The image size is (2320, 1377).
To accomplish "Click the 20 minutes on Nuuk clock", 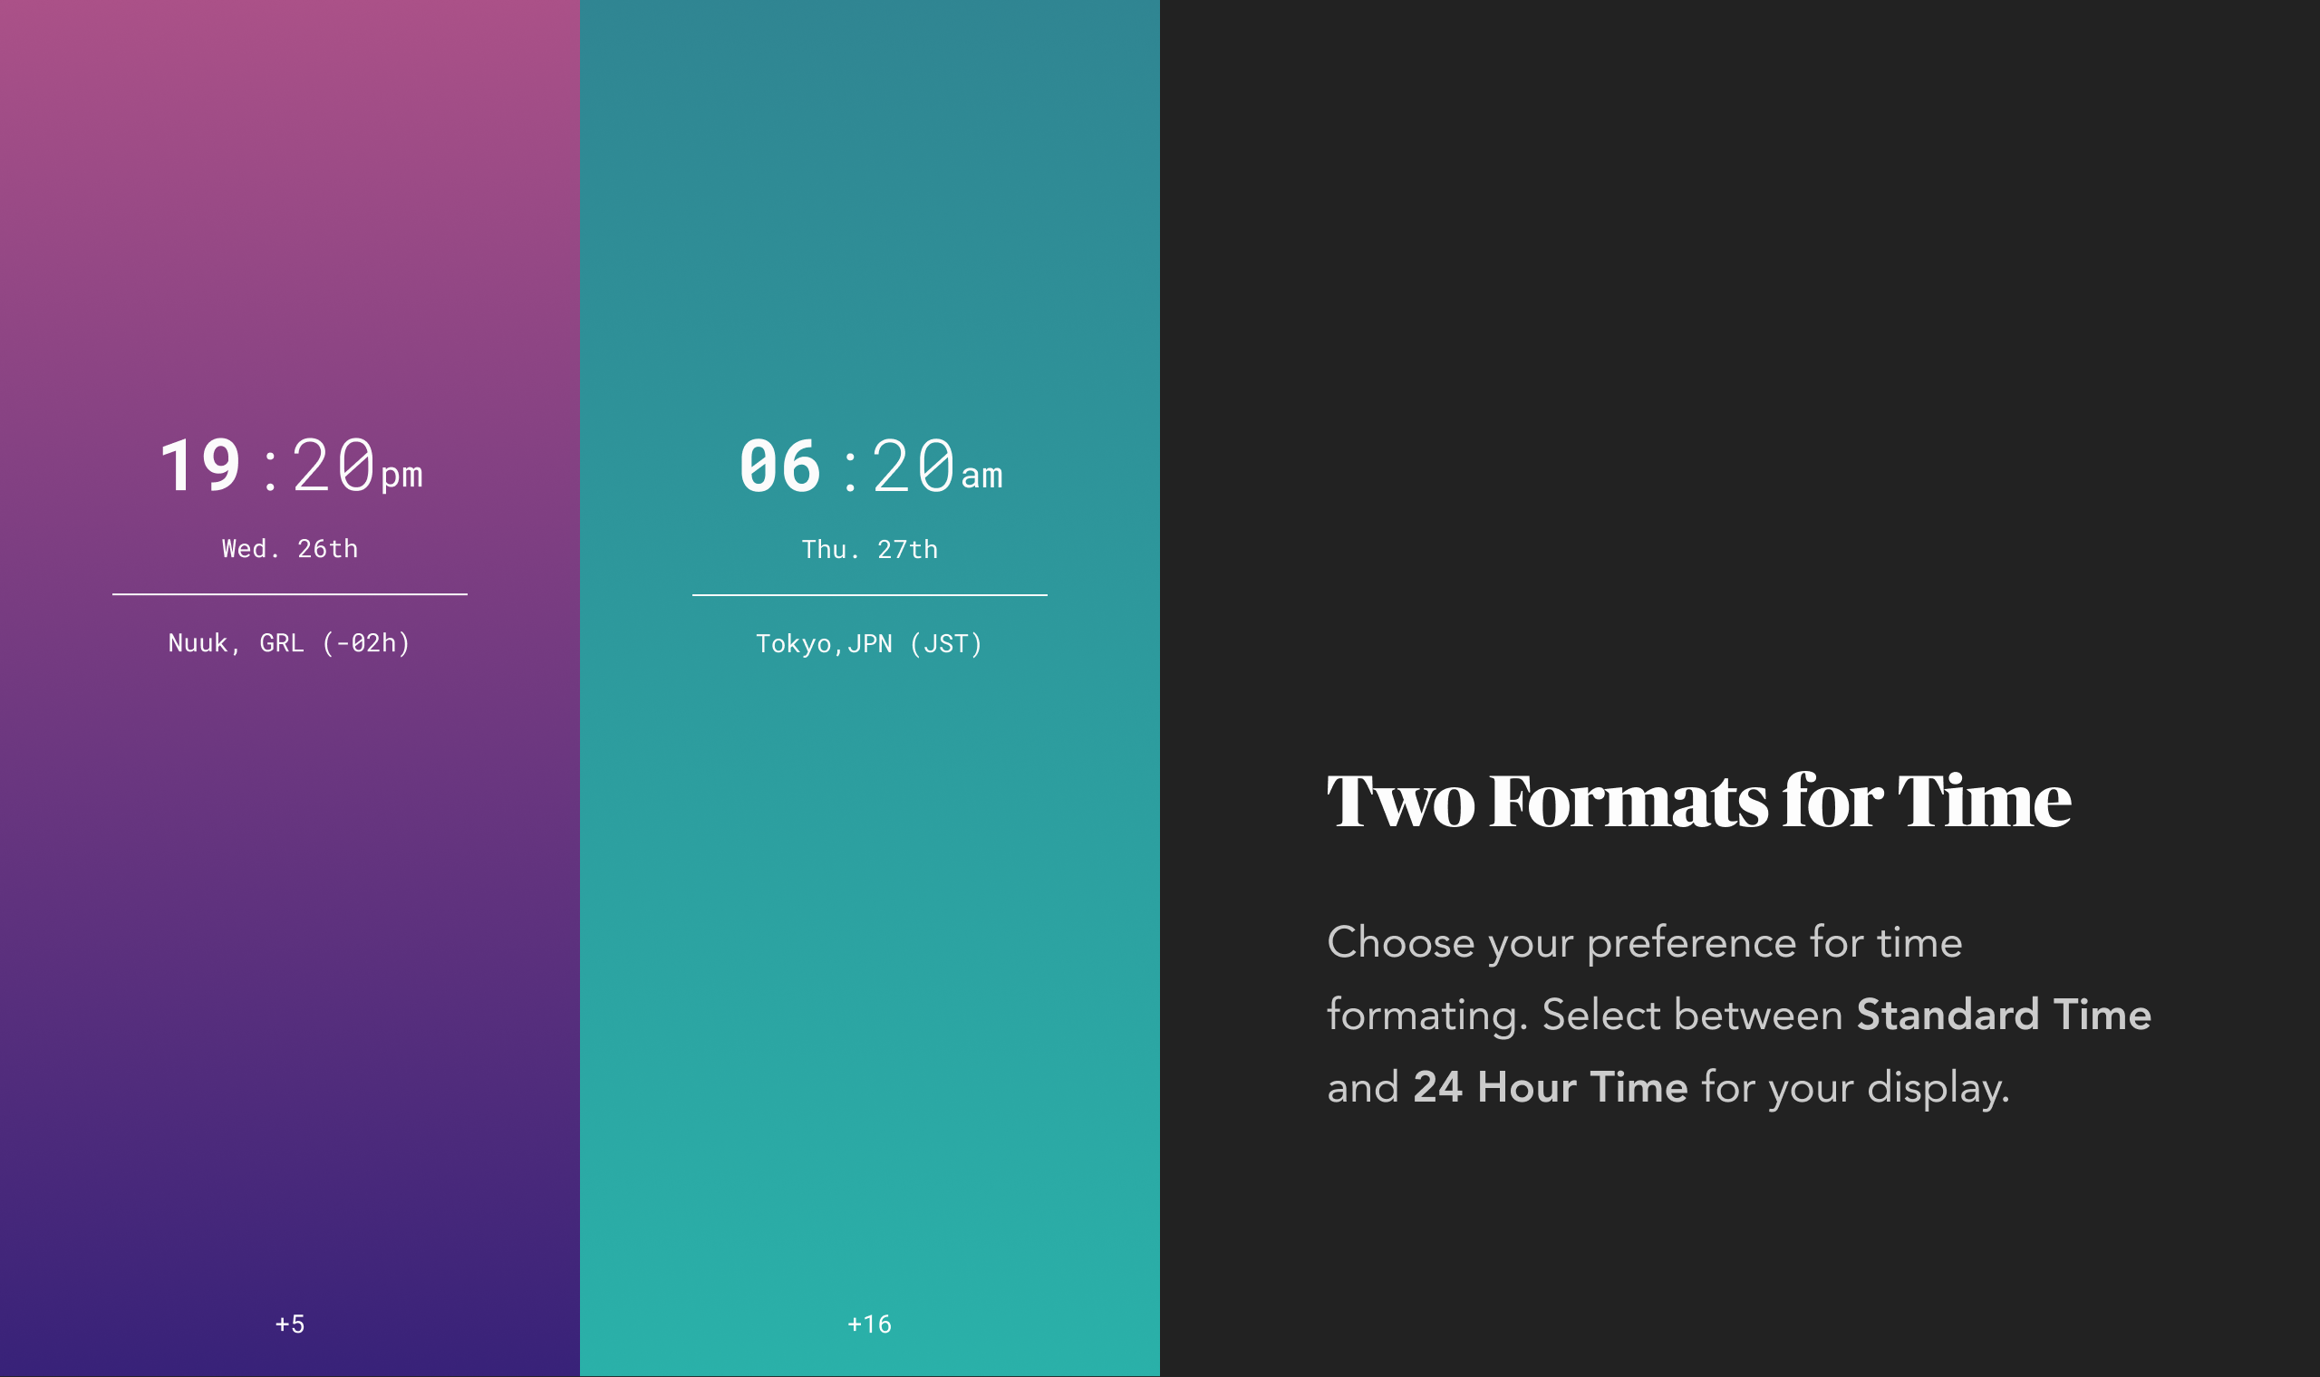I will point(333,466).
